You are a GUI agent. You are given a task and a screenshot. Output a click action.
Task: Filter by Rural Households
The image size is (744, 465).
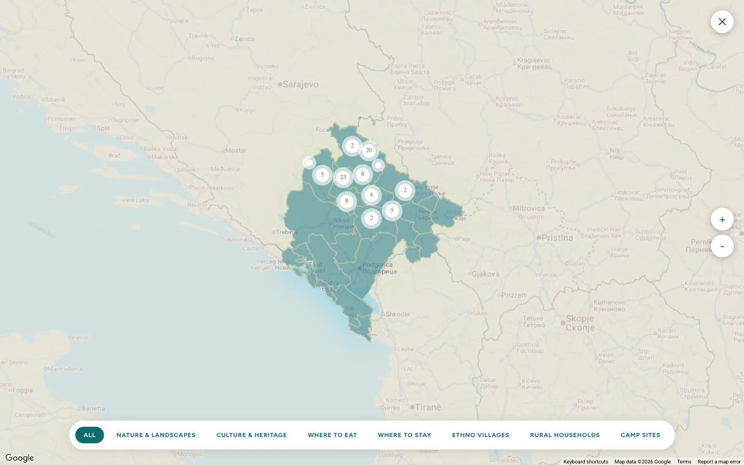tap(565, 435)
